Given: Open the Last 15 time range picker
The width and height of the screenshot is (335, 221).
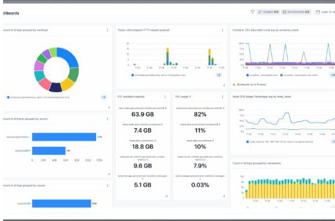Looking at the screenshot, I should point(325,12).
